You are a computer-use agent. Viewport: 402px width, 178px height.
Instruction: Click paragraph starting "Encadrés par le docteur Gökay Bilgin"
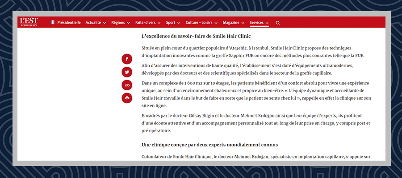(x=256, y=123)
